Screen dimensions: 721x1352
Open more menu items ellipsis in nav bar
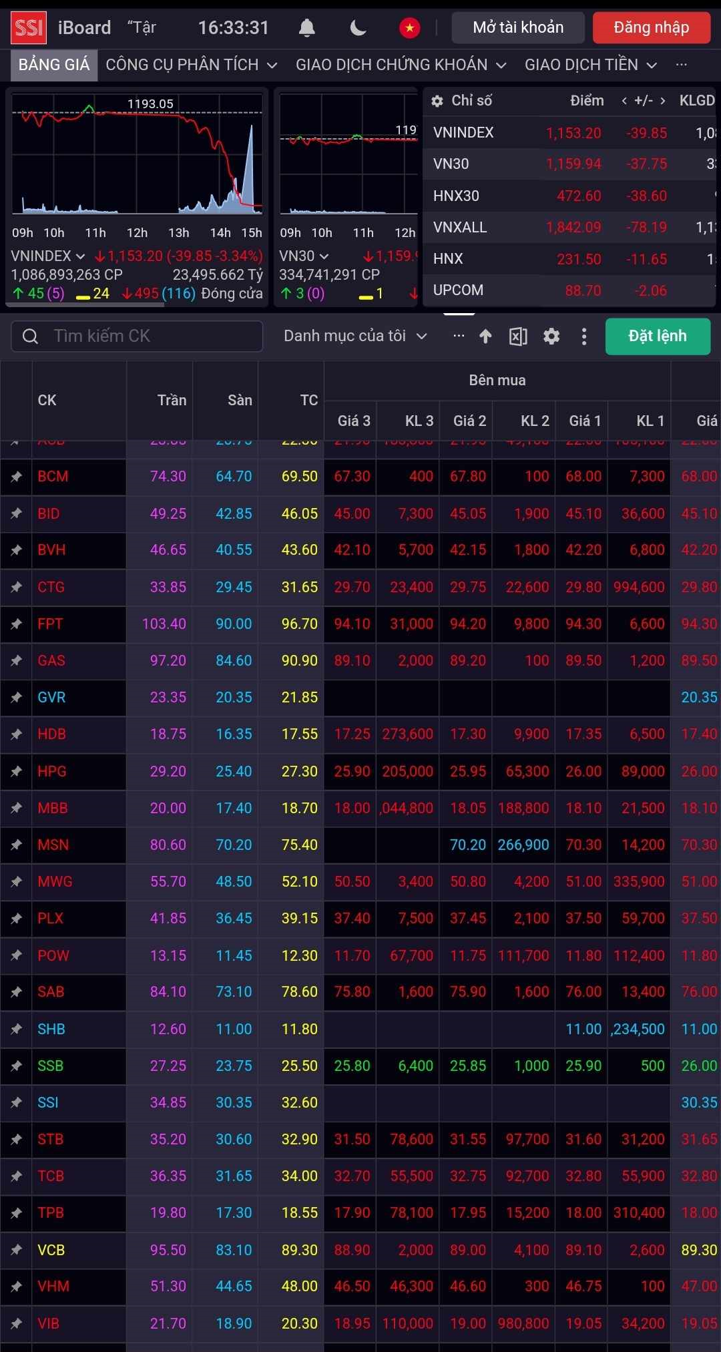682,65
